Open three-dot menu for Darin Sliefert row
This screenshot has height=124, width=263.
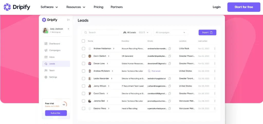click(215, 56)
